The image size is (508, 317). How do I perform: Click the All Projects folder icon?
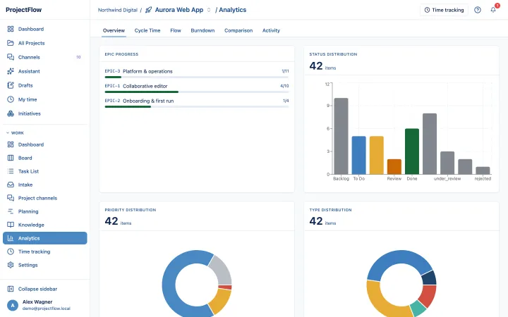(x=11, y=43)
